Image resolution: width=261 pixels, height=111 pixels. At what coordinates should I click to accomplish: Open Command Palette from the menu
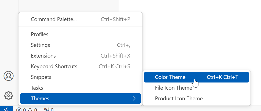pos(54,19)
